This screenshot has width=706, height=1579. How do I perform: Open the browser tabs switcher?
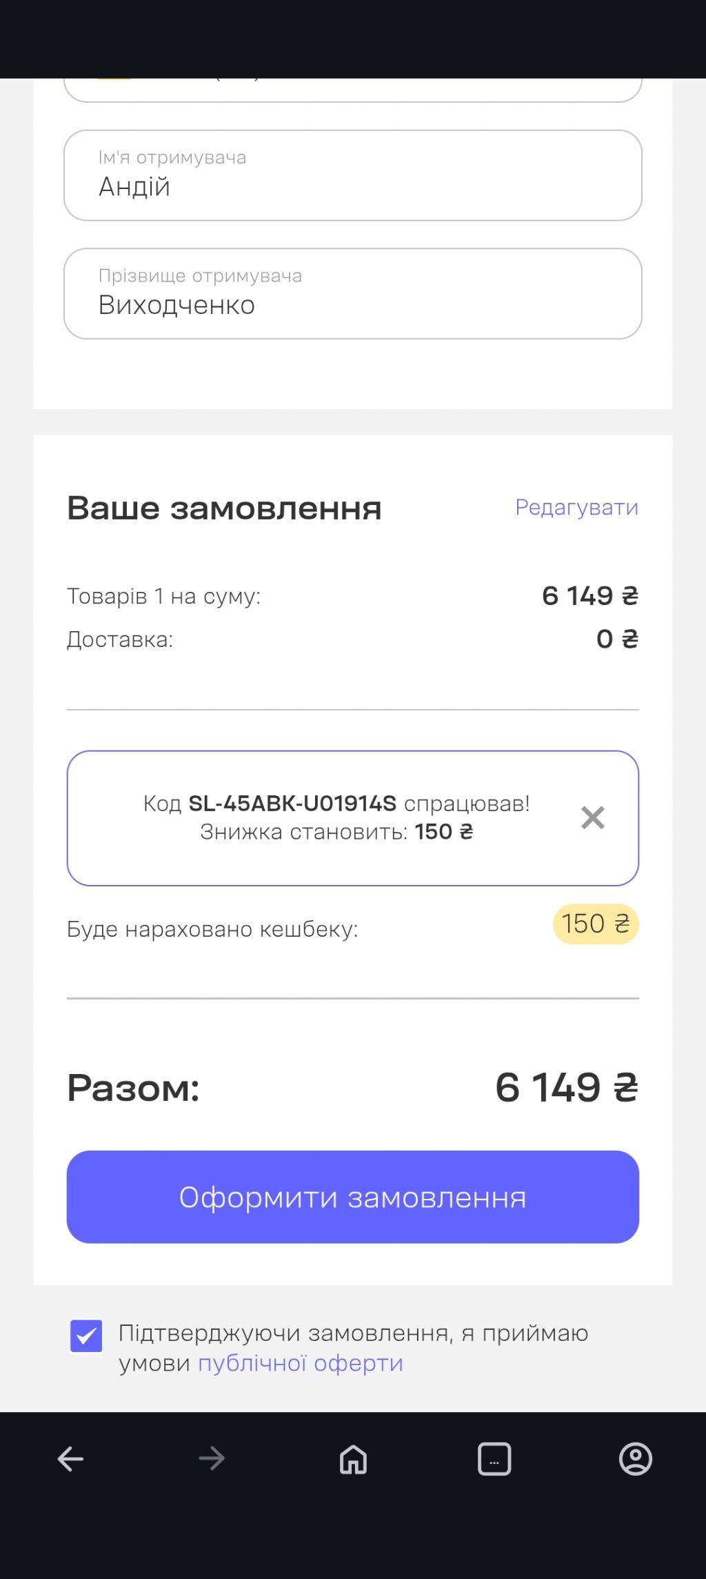494,1458
